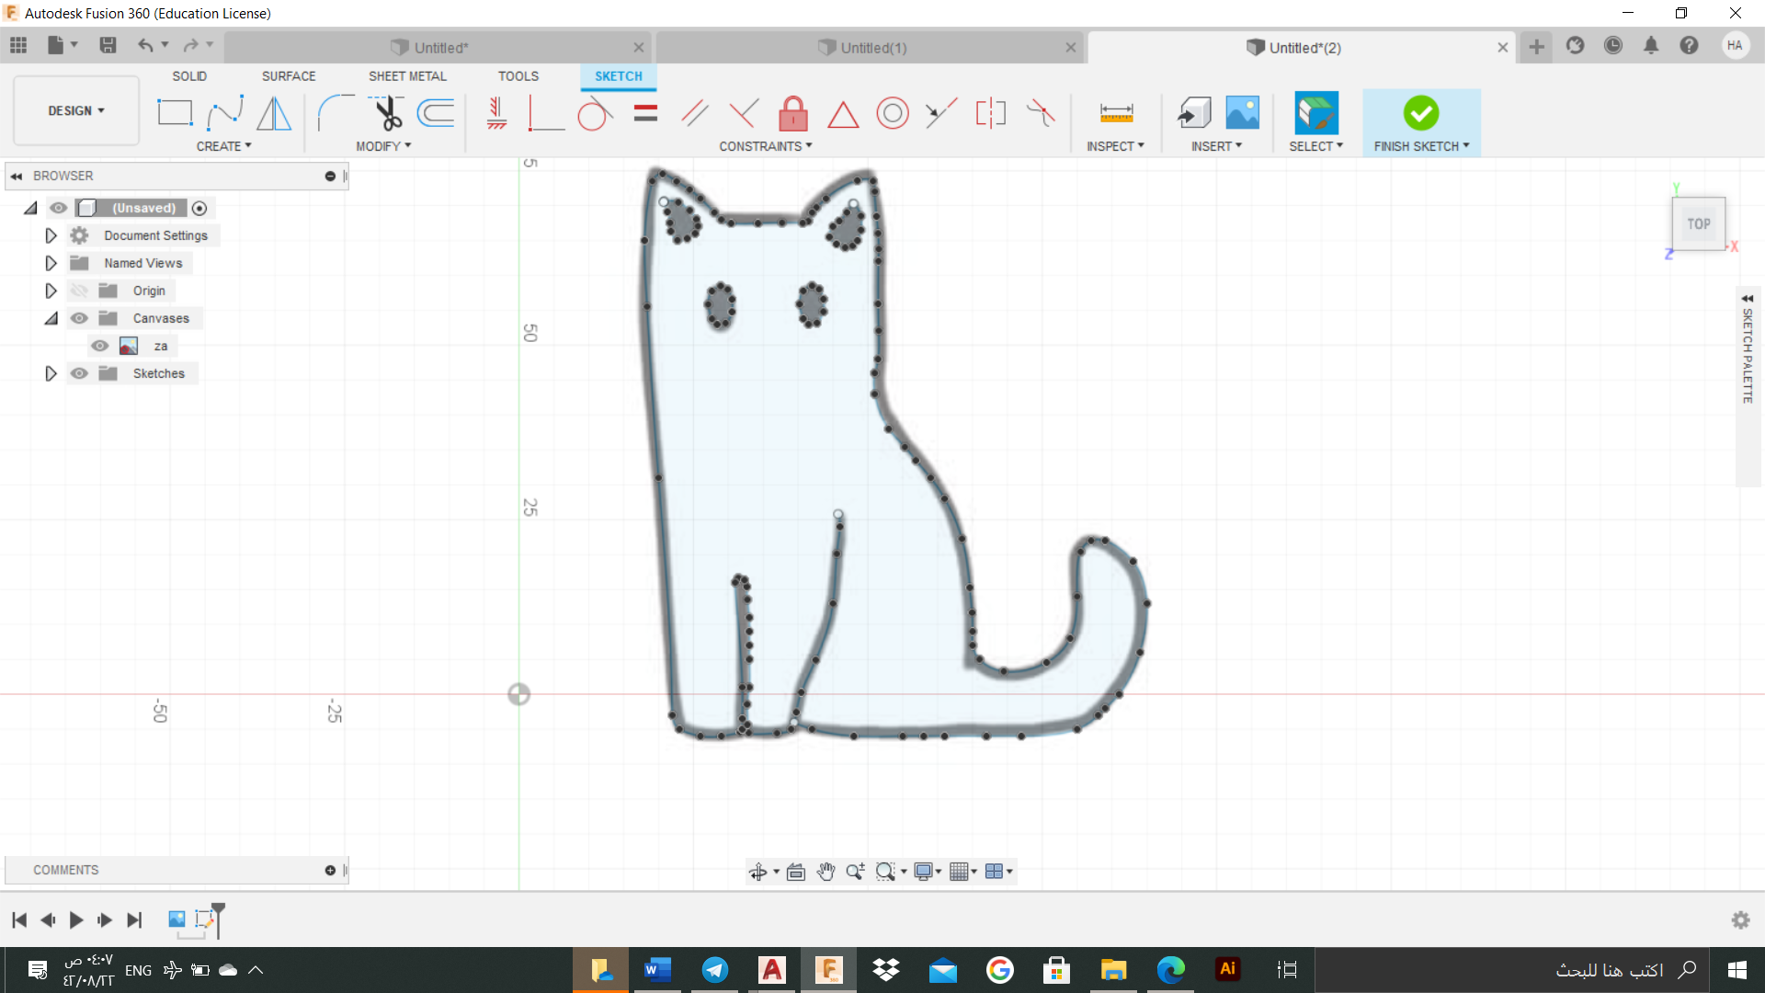Screen dimensions: 1765x993
Task: Apply Symmetry constraint
Action: [991, 113]
